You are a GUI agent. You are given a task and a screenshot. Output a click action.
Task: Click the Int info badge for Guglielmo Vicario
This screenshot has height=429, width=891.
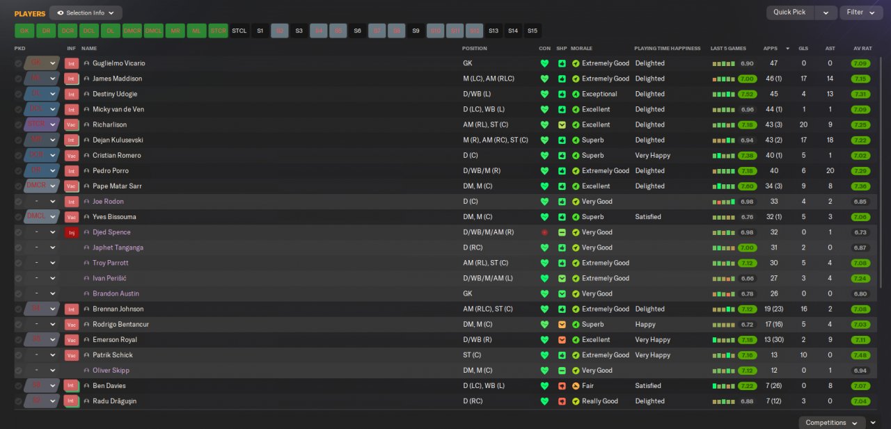click(71, 63)
